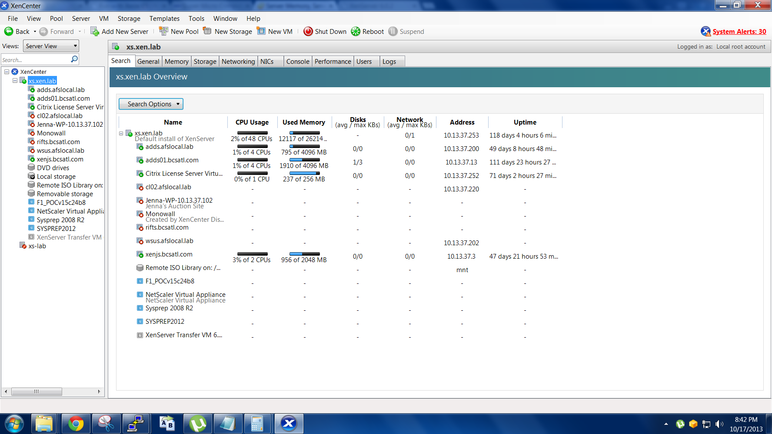Viewport: 772px width, 434px height.
Task: Sort by the Name column header
Action: tap(173, 122)
